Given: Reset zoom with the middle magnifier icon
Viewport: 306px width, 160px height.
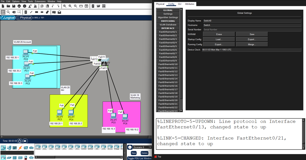Looking at the screenshot, I should pos(70,6).
